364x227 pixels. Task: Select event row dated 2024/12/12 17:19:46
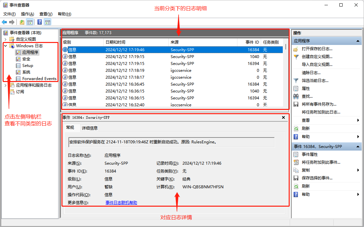tap(172, 50)
